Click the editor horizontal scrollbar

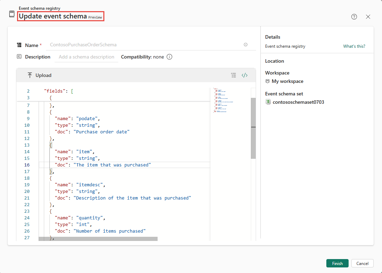point(98,239)
